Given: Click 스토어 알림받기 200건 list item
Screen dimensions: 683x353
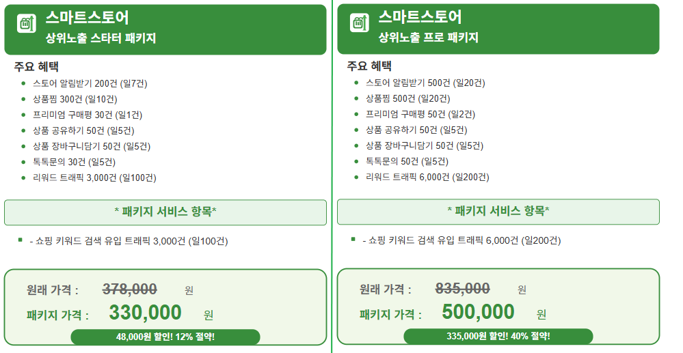Looking at the screenshot, I should click(90, 83).
